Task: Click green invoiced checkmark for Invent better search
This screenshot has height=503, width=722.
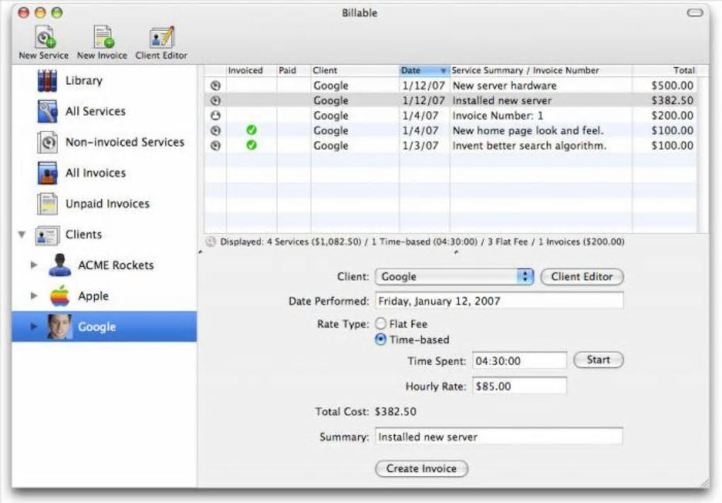Action: pyautogui.click(x=251, y=145)
